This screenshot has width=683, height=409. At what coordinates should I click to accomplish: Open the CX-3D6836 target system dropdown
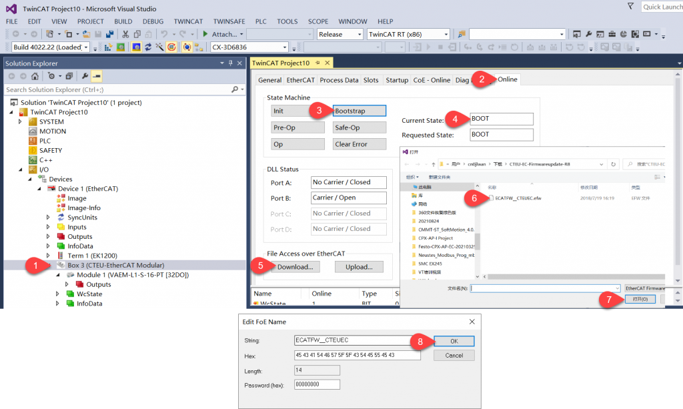point(285,47)
